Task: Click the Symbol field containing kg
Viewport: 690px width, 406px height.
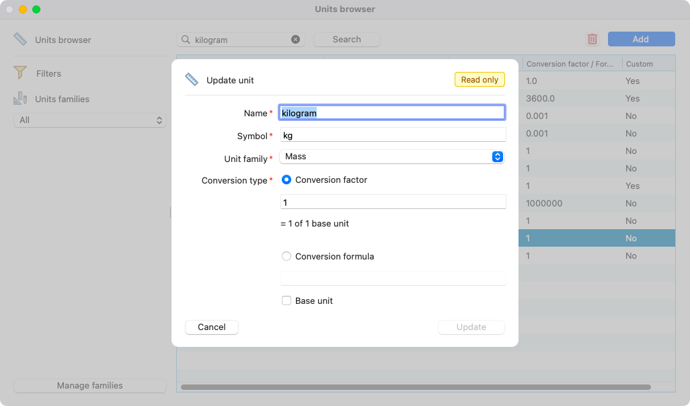Action: 393,135
